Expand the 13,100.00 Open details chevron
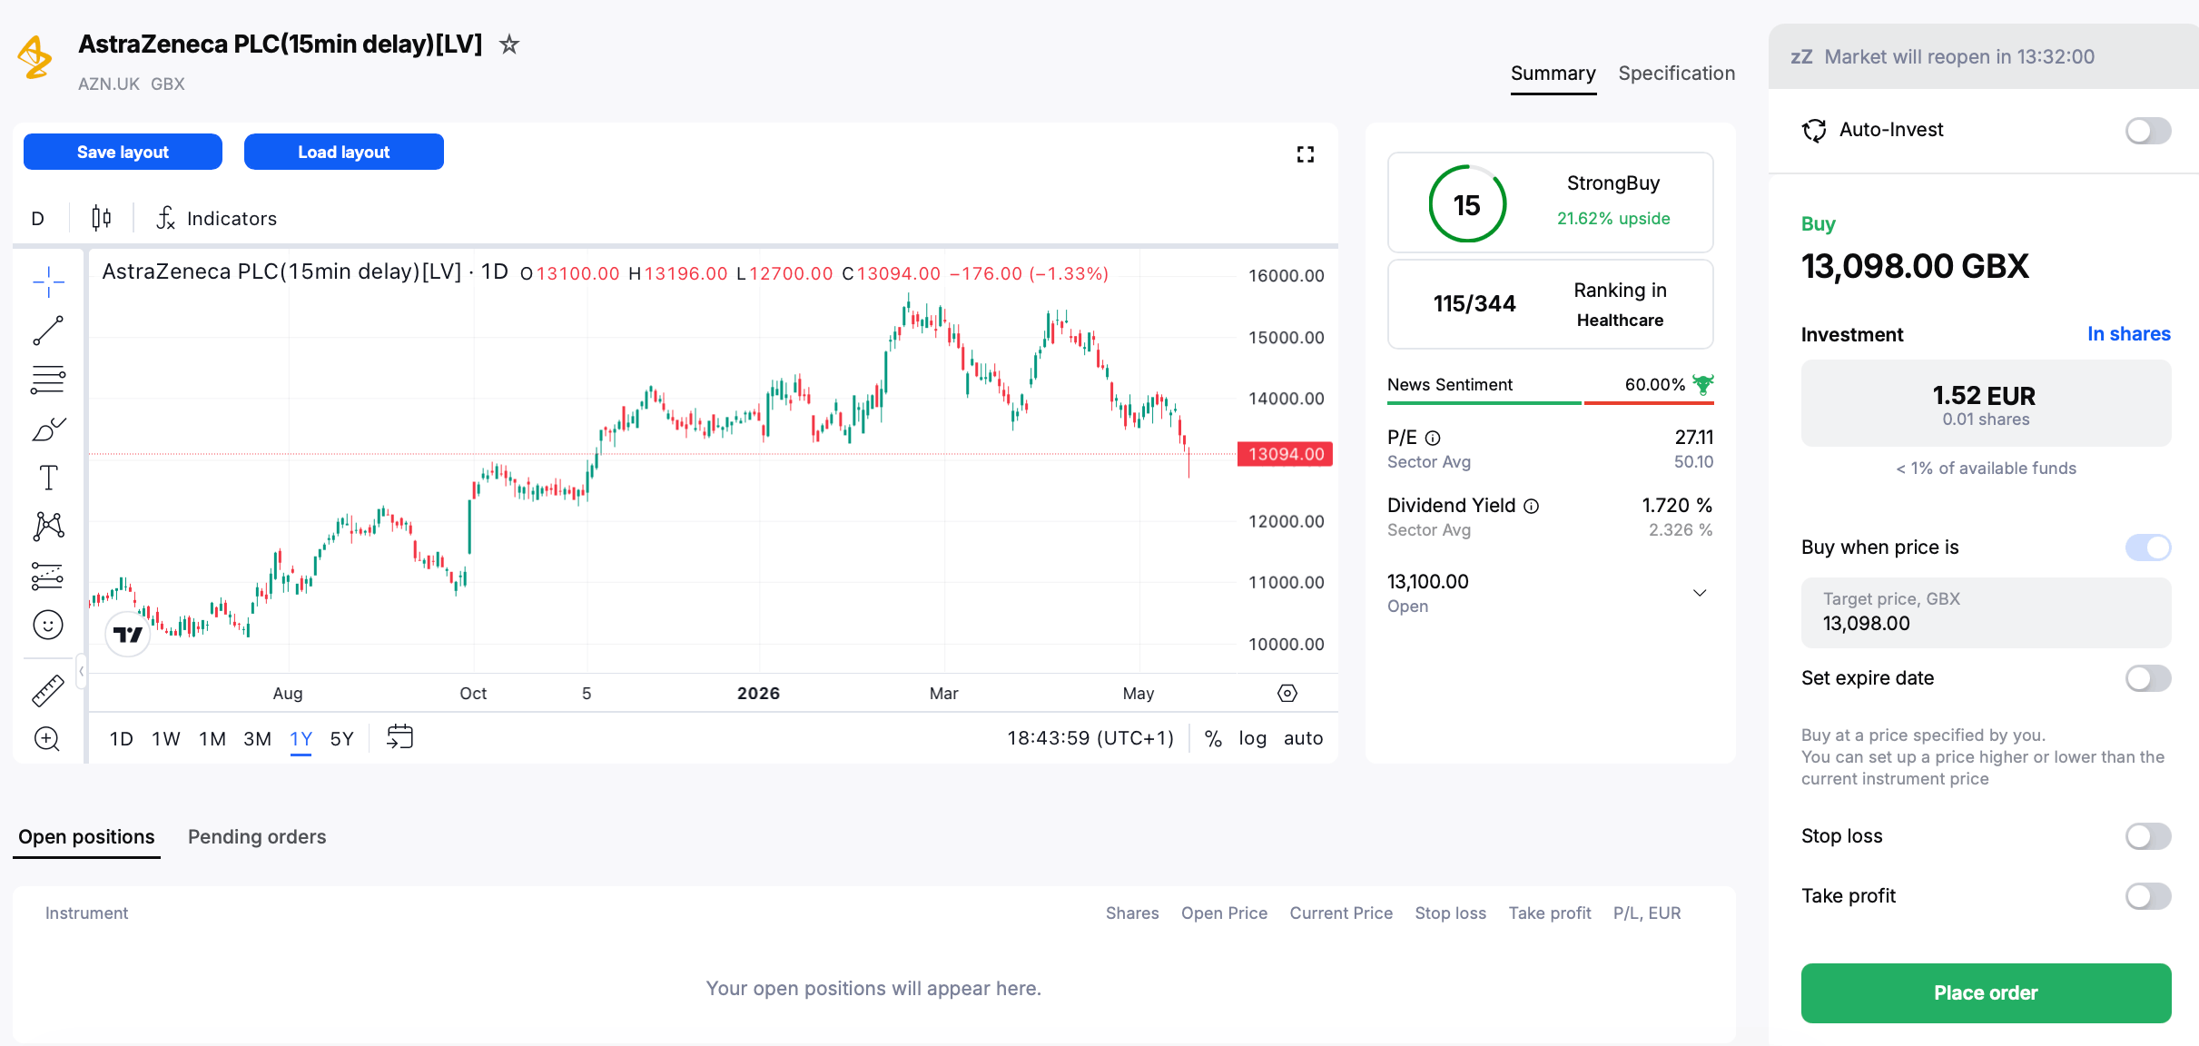The image size is (2199, 1046). pos(1700,593)
